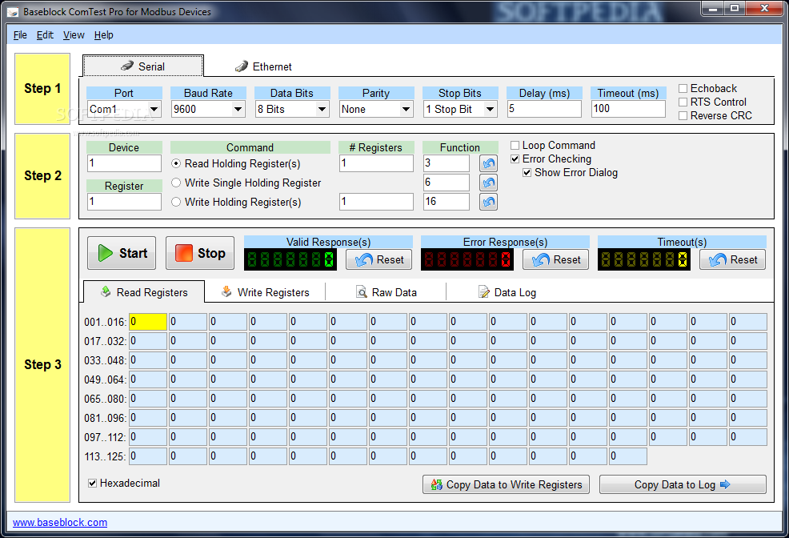
Task: Click the yellow Timeout counter display
Action: pyautogui.click(x=644, y=259)
